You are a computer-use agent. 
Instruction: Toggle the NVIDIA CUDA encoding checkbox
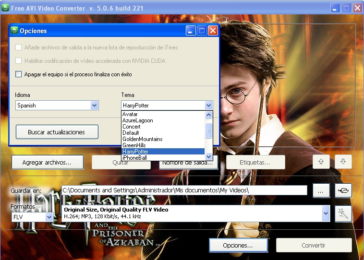18,61
